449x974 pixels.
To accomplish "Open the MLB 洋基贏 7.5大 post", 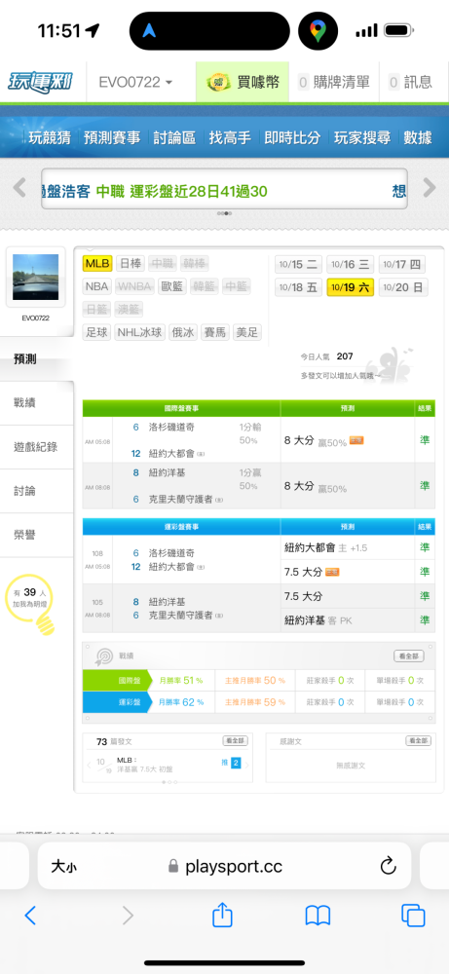I will (146, 764).
